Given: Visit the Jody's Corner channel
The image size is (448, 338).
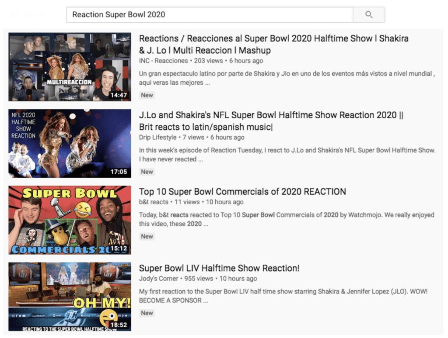Looking at the screenshot, I should pos(158,278).
